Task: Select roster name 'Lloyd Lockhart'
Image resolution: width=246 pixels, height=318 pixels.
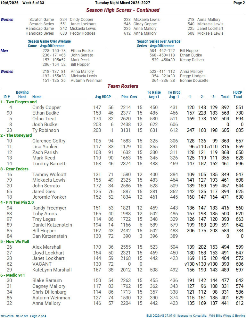Action: pyautogui.click(x=48, y=253)
